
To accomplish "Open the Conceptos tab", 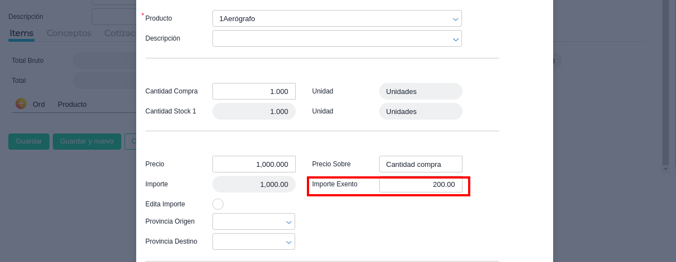I will (69, 33).
